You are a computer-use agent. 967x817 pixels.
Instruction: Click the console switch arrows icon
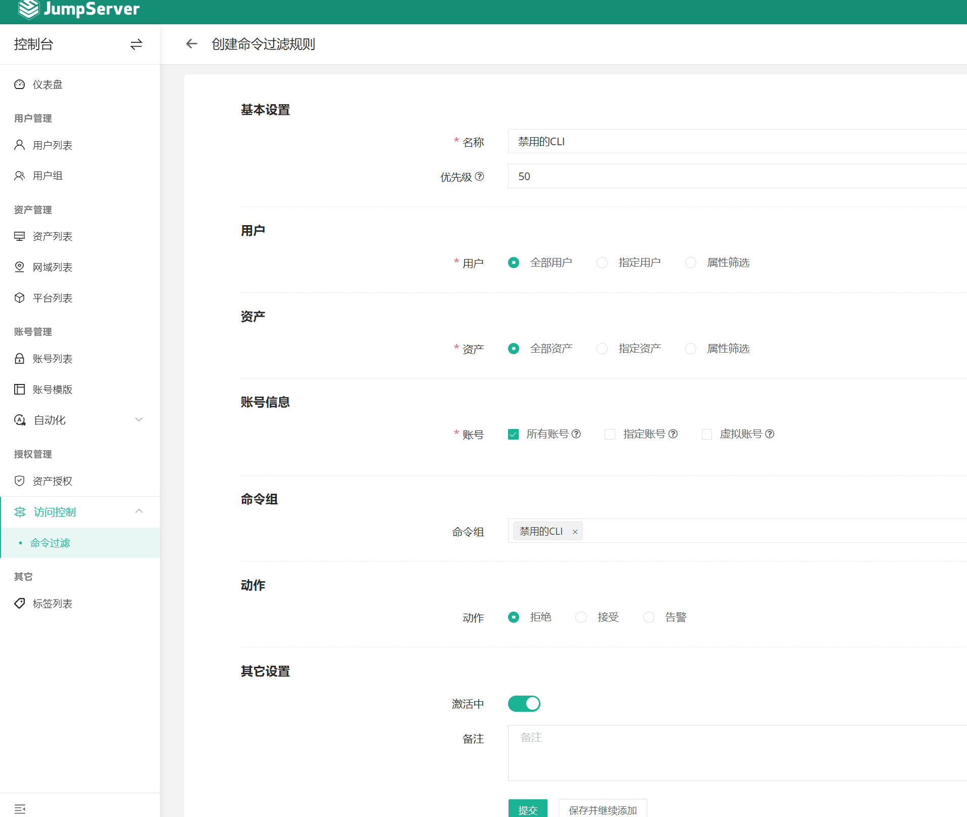click(x=136, y=45)
